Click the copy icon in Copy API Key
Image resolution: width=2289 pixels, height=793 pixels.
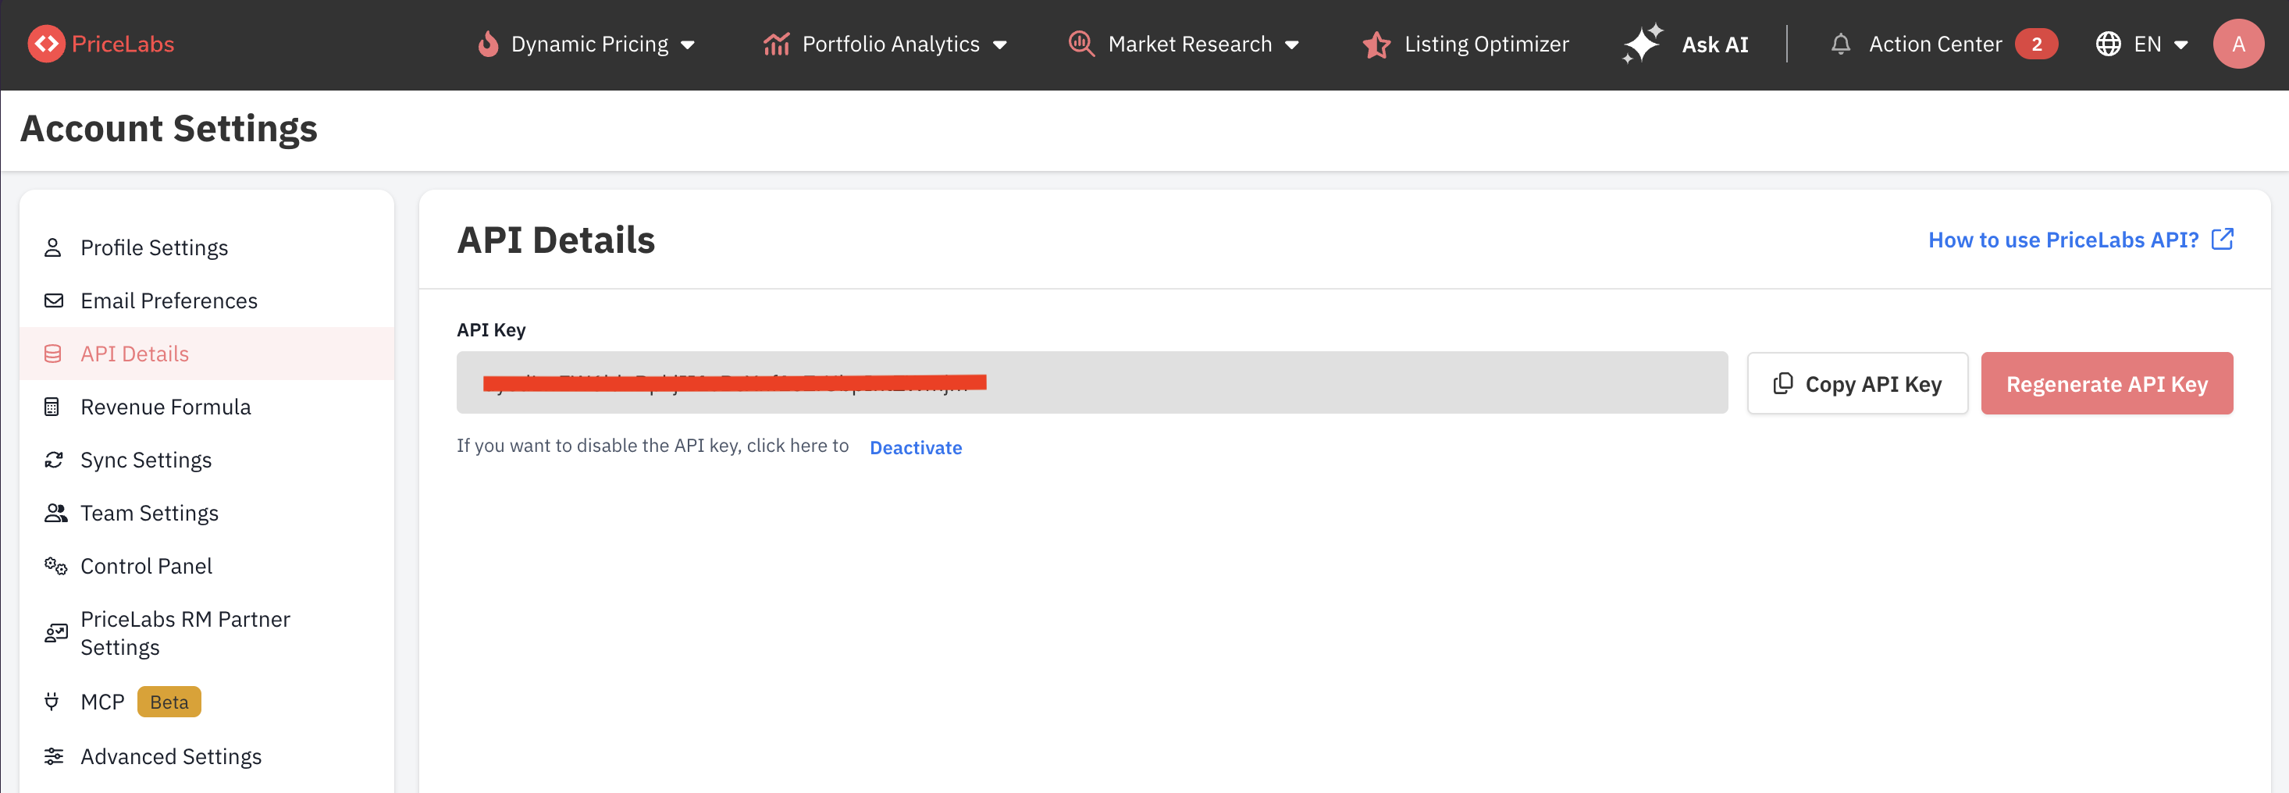[x=1782, y=384]
